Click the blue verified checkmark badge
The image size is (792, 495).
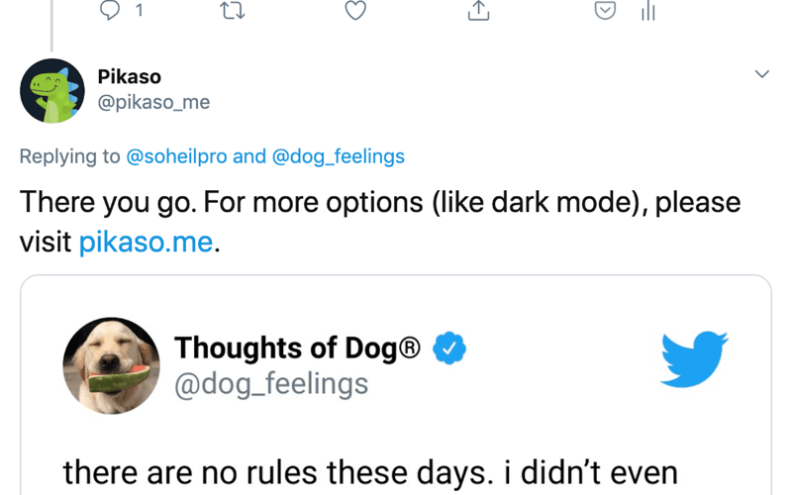pyautogui.click(x=450, y=348)
